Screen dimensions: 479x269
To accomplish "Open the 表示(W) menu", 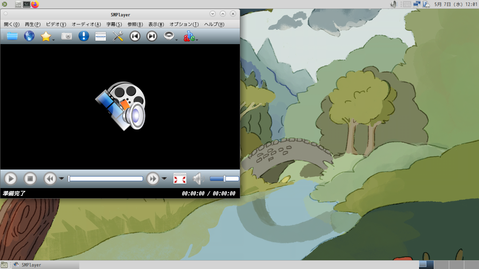I will point(156,24).
